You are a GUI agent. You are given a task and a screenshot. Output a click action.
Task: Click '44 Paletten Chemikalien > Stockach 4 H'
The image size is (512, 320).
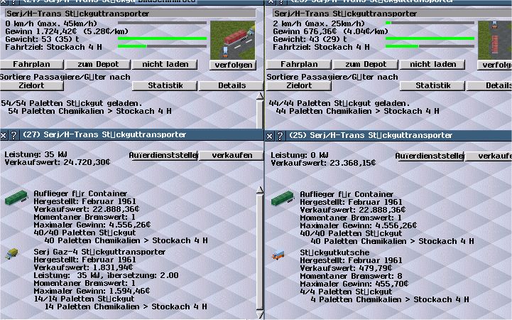(358, 111)
